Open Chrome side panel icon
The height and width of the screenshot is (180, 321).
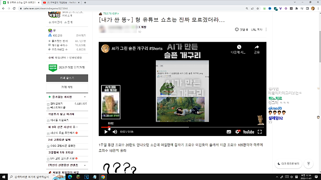307,8
